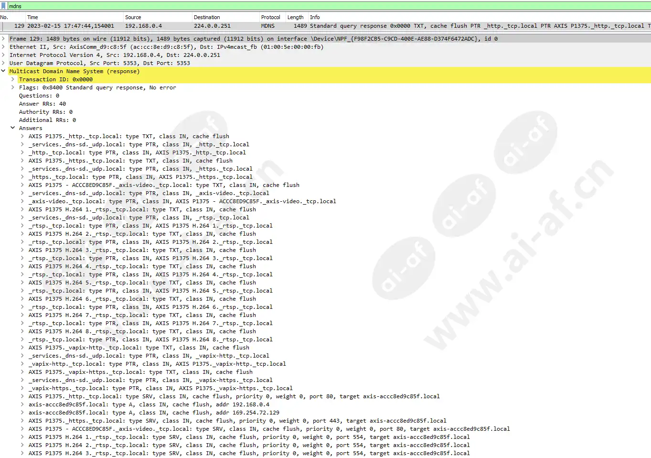The height and width of the screenshot is (458, 651).
Task: Select AXIS P1375._http._tcp.local SRV port 80 record
Action: [234, 396]
